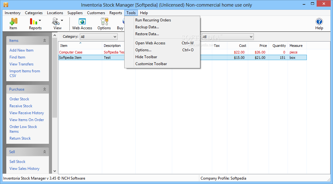Click the Inventoria version status bar text

44,178
